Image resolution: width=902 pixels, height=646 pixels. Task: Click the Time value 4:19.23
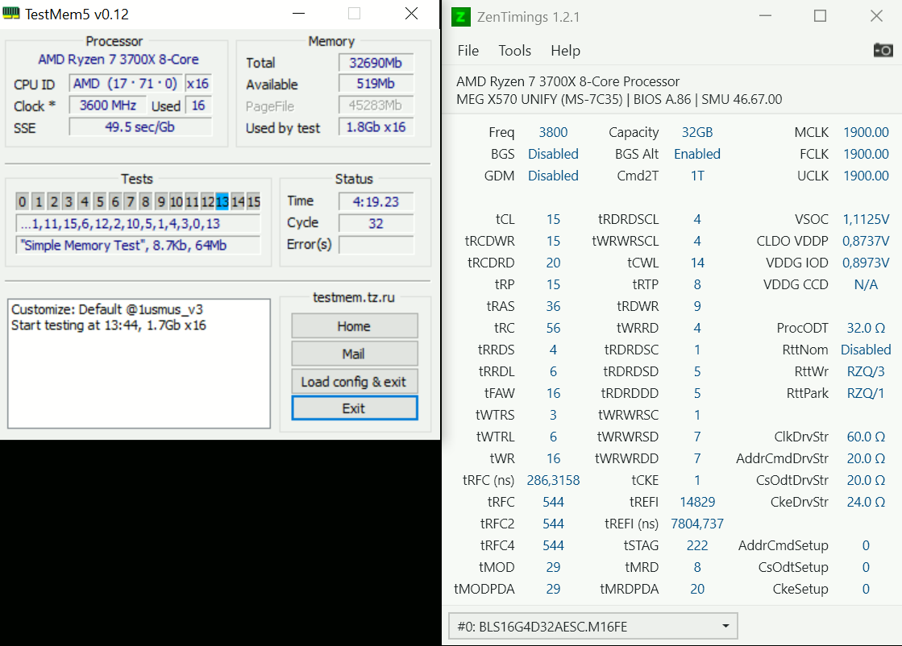[x=376, y=201]
